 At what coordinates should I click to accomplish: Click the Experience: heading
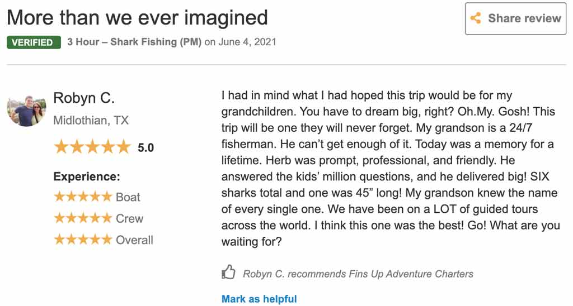click(x=87, y=177)
